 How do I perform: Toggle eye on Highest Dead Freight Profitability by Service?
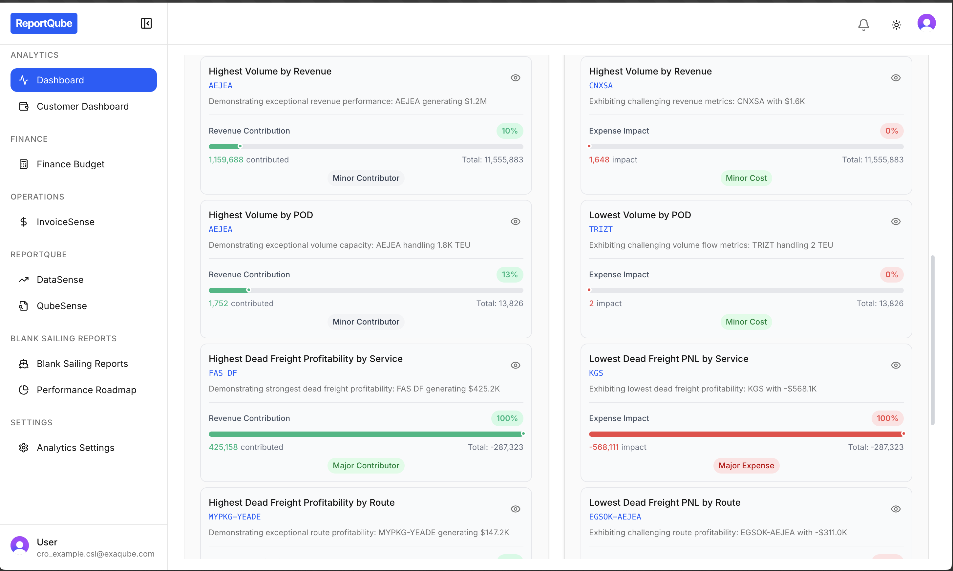coord(516,365)
